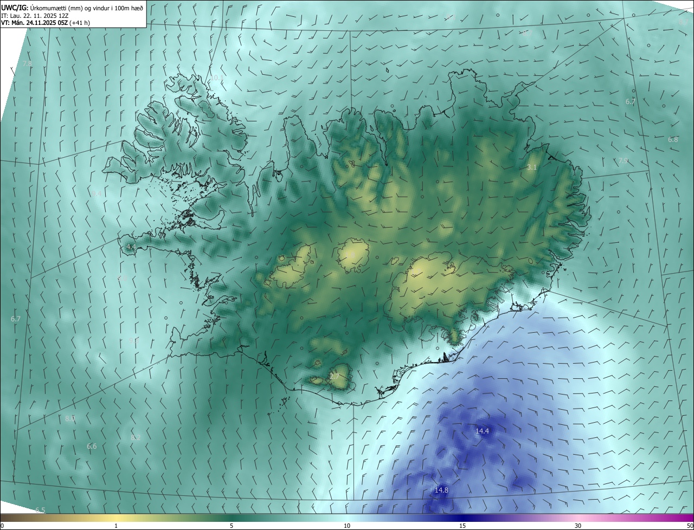
Task: Click the 14.8 precipitation value label
Action: tap(441, 490)
